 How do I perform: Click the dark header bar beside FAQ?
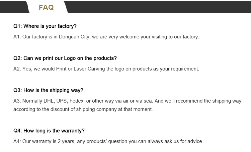tap(157, 7)
